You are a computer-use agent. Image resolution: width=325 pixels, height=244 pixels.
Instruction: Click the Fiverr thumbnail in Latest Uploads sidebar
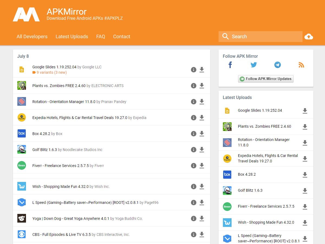[227, 207]
